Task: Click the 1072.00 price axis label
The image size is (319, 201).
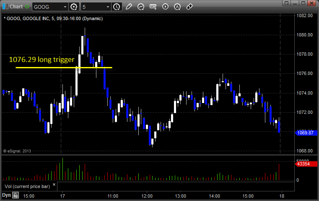Action: pos(305,112)
